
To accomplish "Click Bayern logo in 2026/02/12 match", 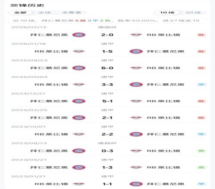I will [x=79, y=35].
